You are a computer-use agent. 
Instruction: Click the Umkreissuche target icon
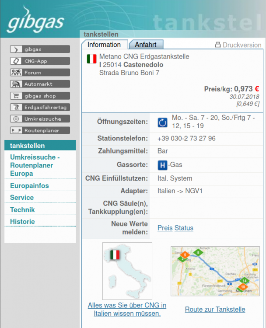[x=16, y=119]
